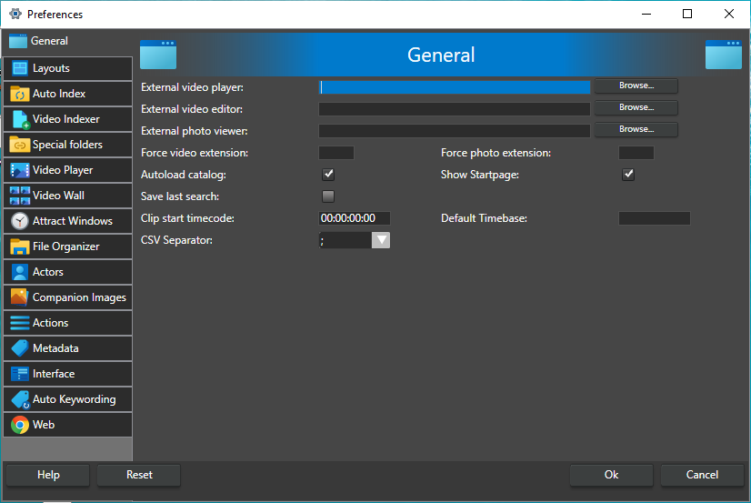Click the Video Wall icon
Viewport: 751px width, 503px height.
(19, 196)
